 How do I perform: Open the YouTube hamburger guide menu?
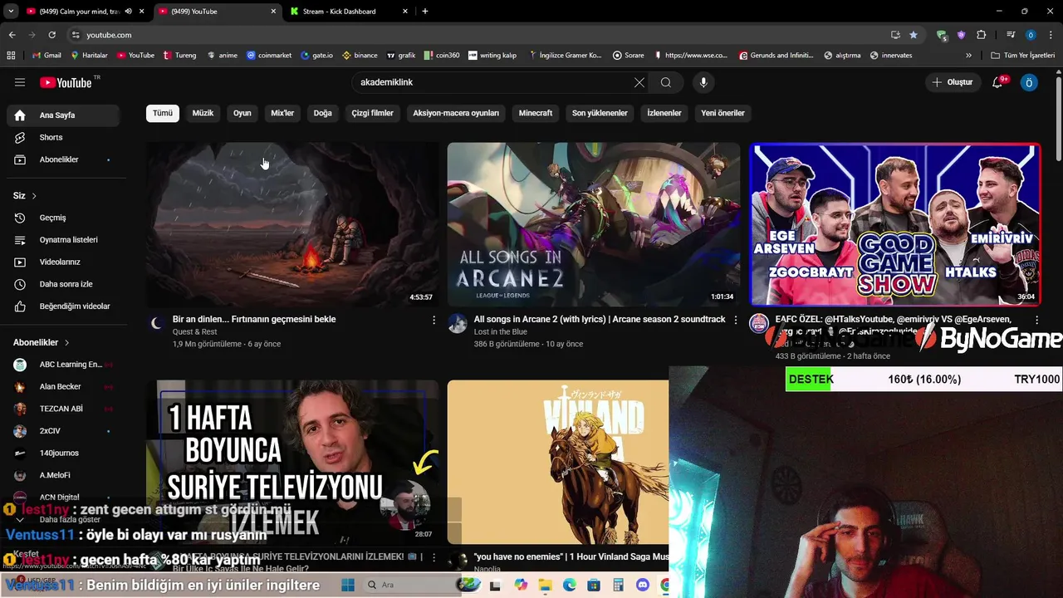tap(20, 82)
